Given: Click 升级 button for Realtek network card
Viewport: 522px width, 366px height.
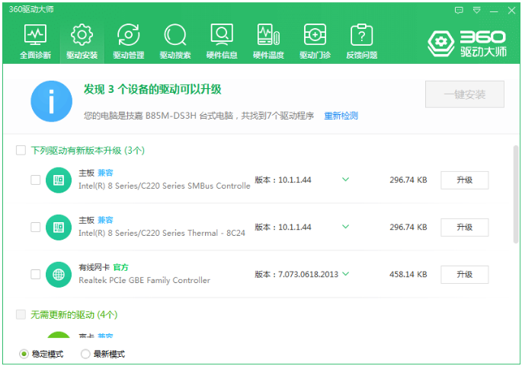Looking at the screenshot, I should (464, 274).
